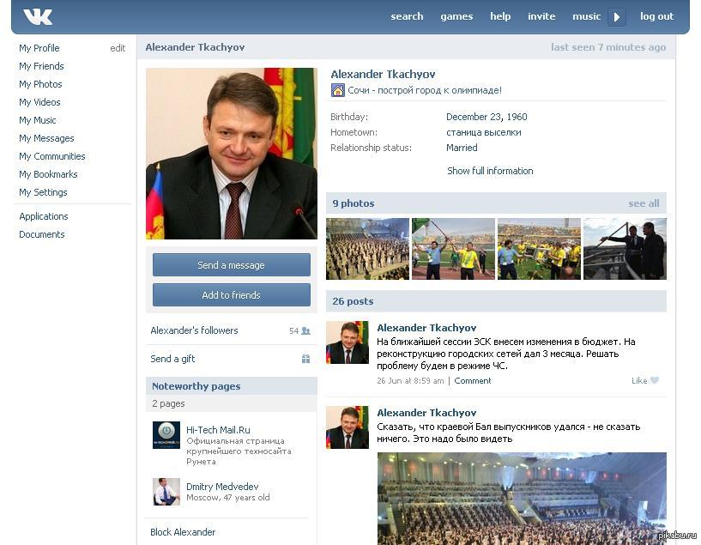Open My Messages in sidebar
The image size is (701, 545).
tap(46, 138)
